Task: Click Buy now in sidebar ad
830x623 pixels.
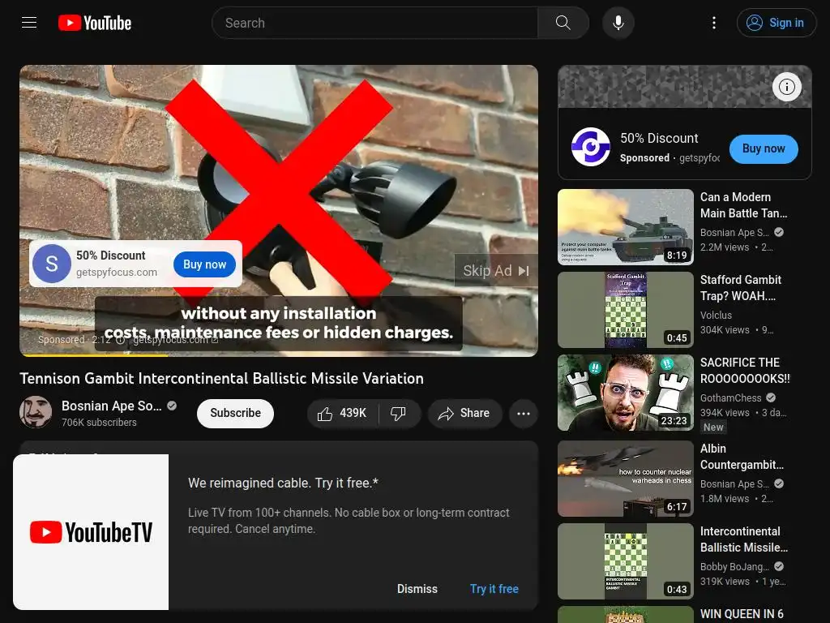Action: point(764,149)
